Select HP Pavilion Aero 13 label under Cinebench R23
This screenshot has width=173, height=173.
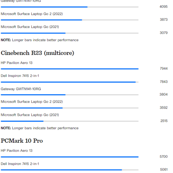(x=17, y=63)
